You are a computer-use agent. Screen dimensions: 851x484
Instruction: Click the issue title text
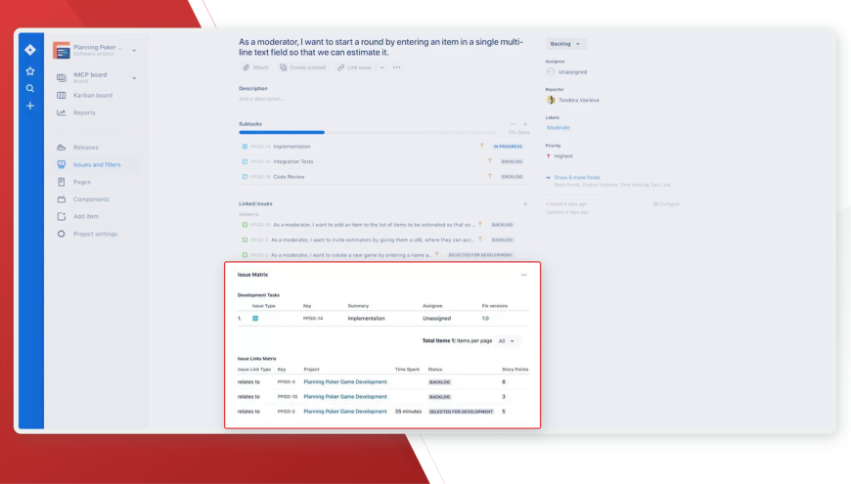[x=381, y=47]
